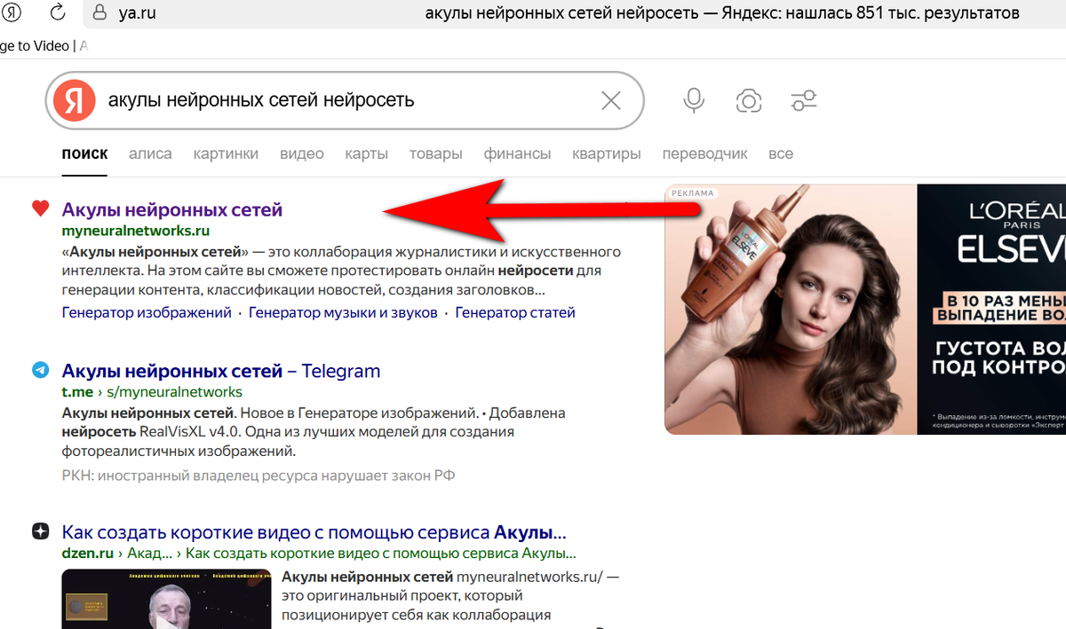Screen dimensions: 1066x629
Task: Start voice search with the microphone icon
Action: (694, 100)
